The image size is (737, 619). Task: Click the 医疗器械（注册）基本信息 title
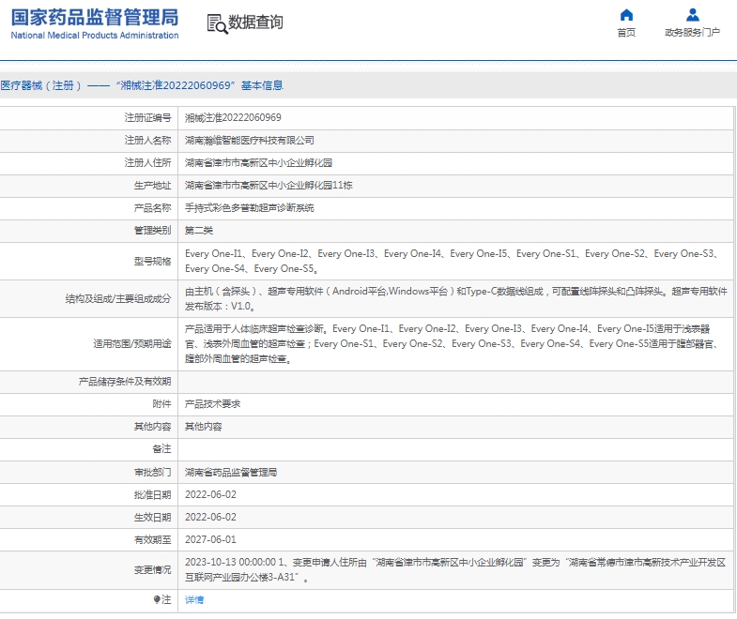pyautogui.click(x=142, y=85)
